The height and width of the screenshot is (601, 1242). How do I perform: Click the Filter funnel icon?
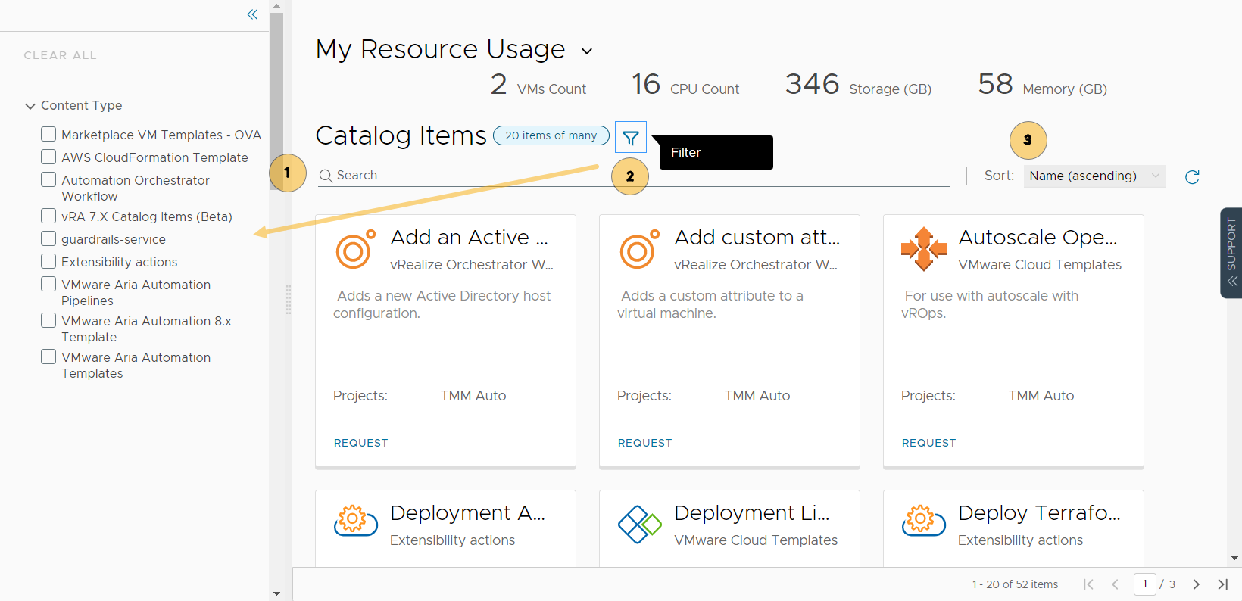631,138
